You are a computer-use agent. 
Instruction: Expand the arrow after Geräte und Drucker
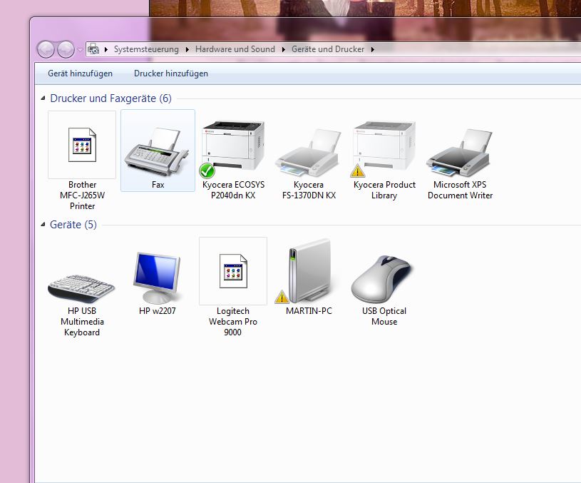[x=373, y=49]
